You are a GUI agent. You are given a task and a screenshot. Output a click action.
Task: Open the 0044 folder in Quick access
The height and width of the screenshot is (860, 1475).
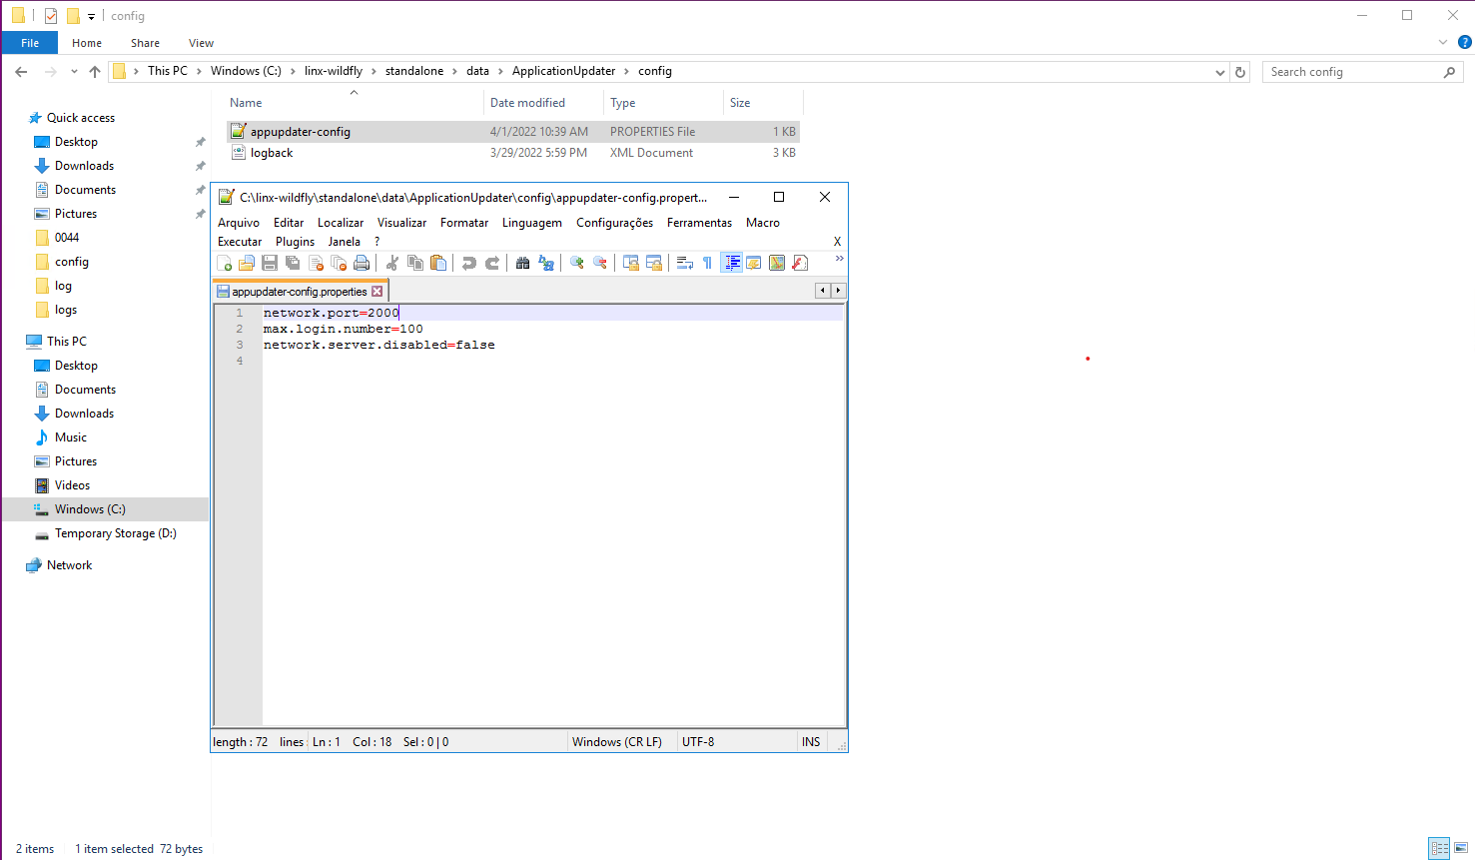[x=67, y=238]
